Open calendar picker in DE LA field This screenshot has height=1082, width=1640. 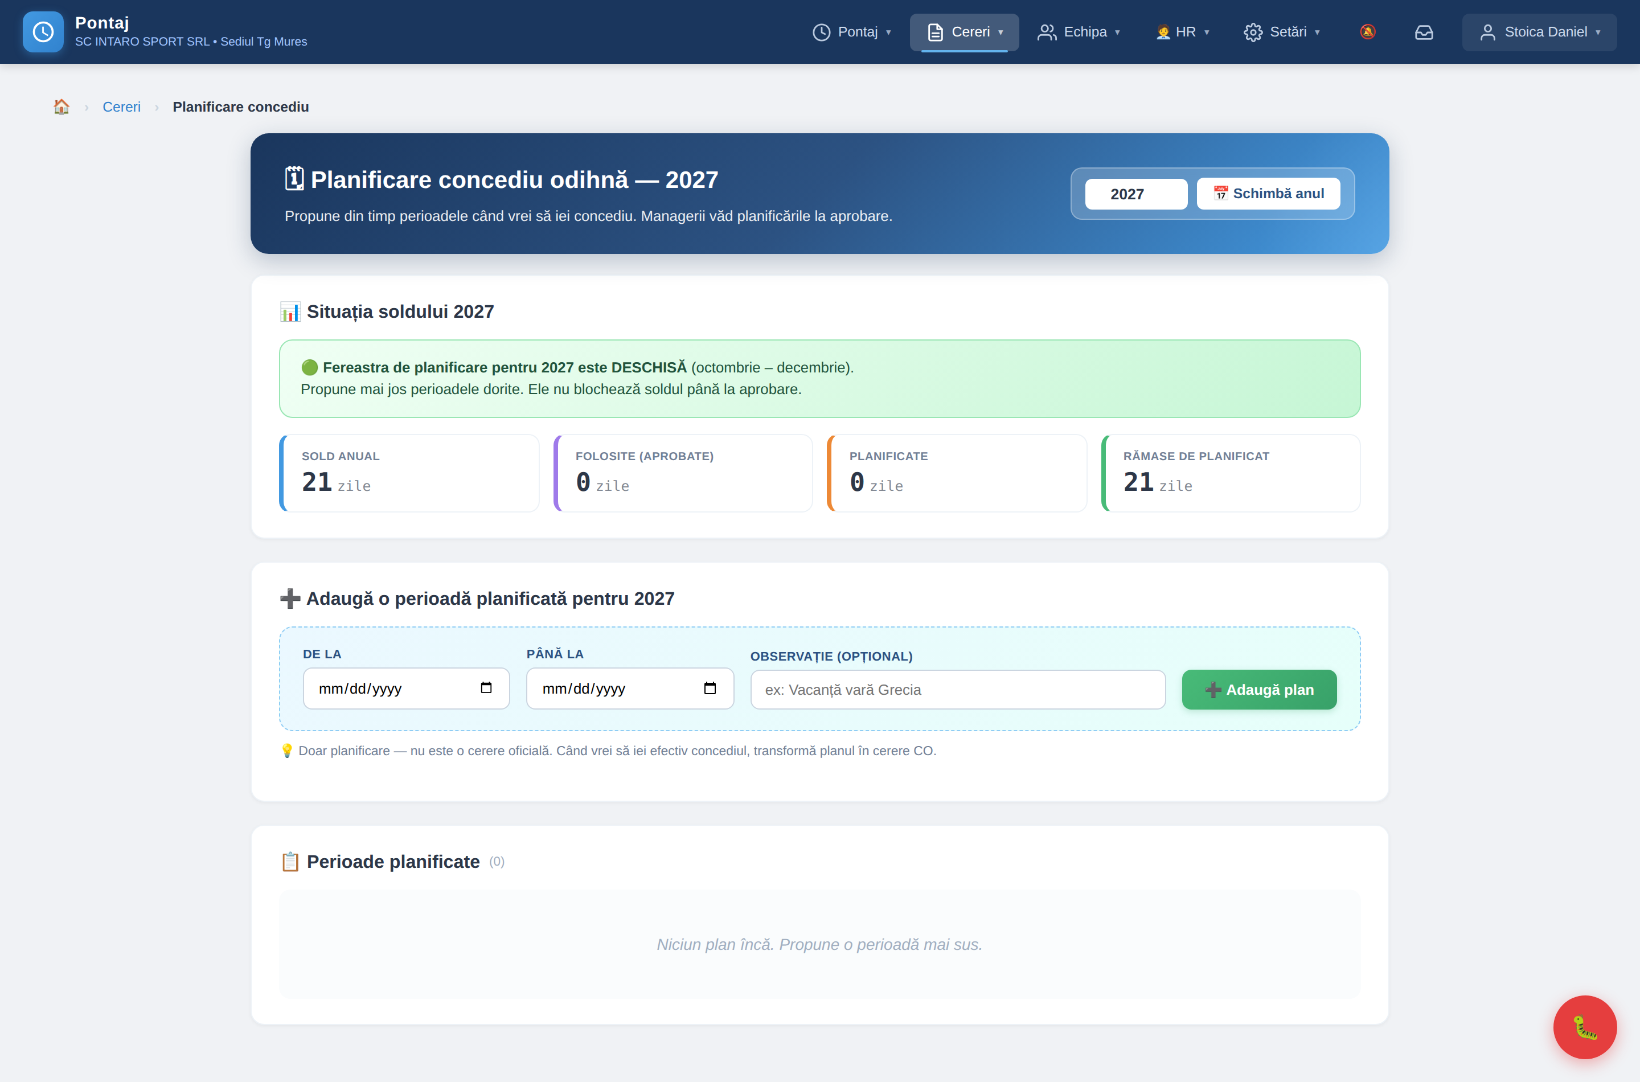click(486, 688)
